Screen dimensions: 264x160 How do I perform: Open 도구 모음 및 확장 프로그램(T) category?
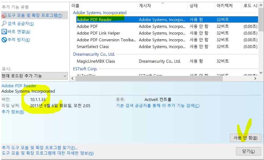(35, 16)
